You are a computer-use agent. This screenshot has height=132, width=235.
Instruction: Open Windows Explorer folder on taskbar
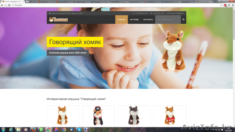[19, 130]
